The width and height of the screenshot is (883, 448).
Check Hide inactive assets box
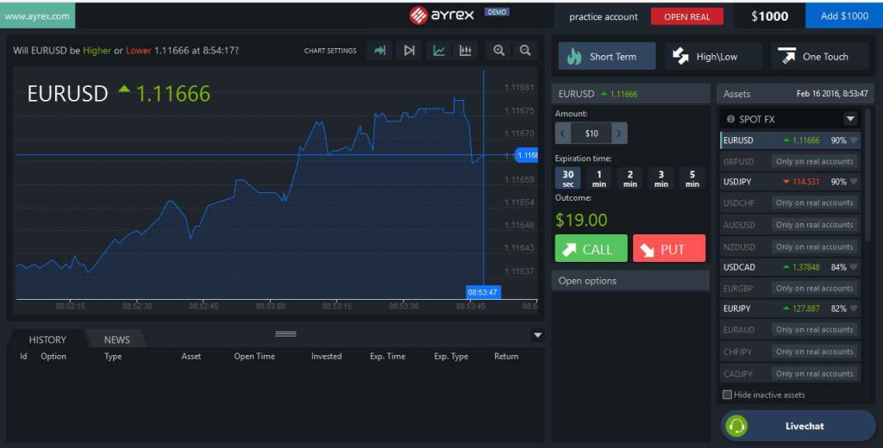[727, 395]
